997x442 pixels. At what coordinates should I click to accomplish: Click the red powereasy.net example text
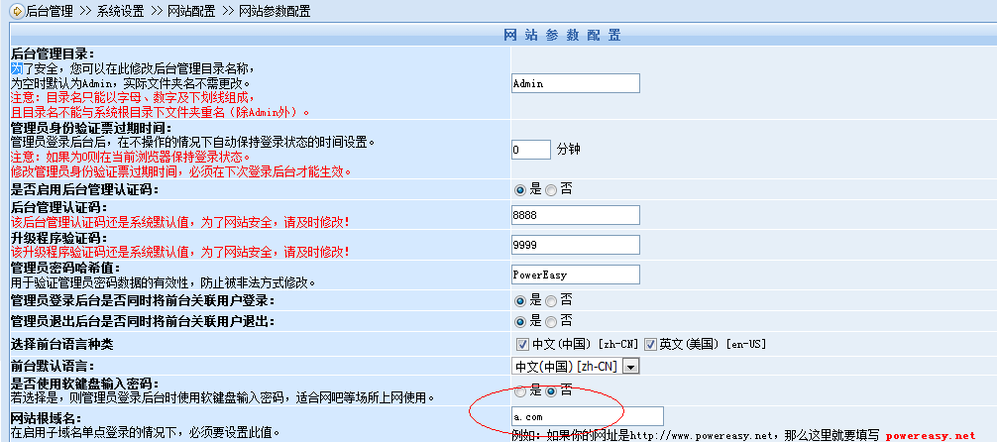point(931,436)
